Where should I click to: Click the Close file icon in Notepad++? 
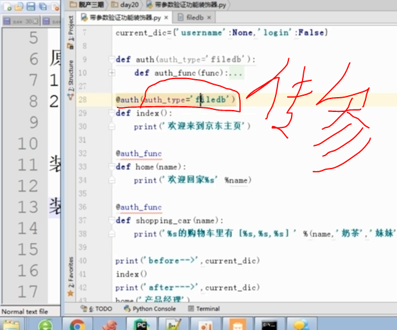[55, 6]
